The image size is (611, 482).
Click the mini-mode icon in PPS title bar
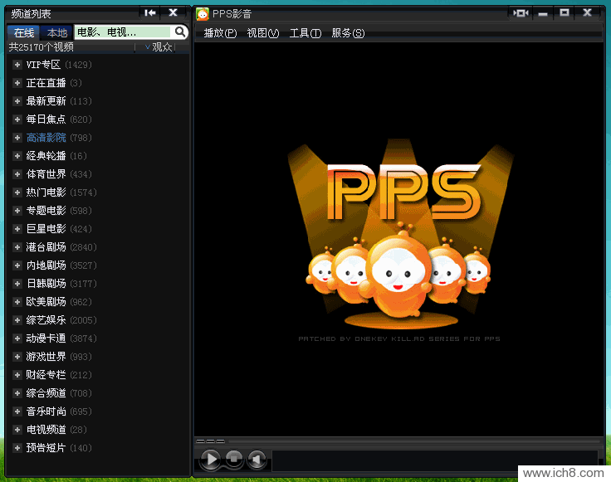point(521,12)
